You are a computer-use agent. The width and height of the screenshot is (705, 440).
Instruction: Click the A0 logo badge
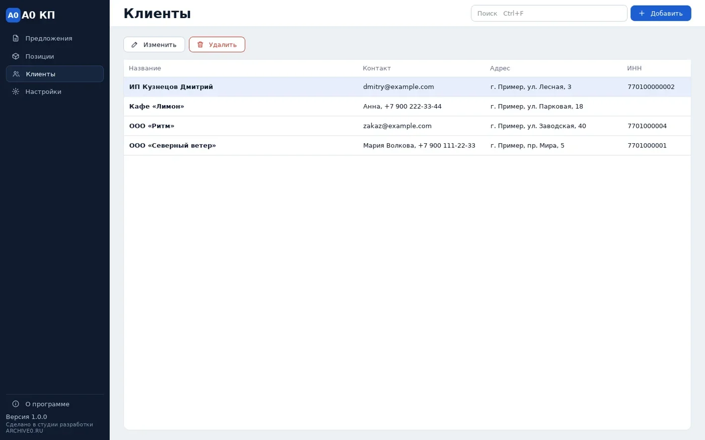[x=13, y=15]
